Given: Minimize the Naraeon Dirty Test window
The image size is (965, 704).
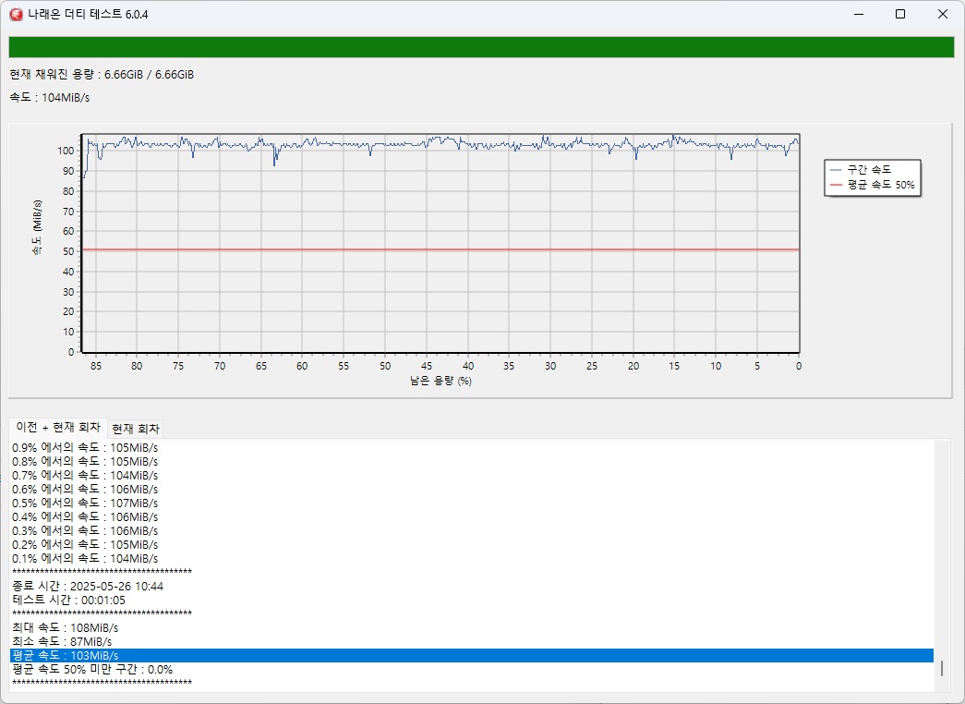Looking at the screenshot, I should click(858, 14).
